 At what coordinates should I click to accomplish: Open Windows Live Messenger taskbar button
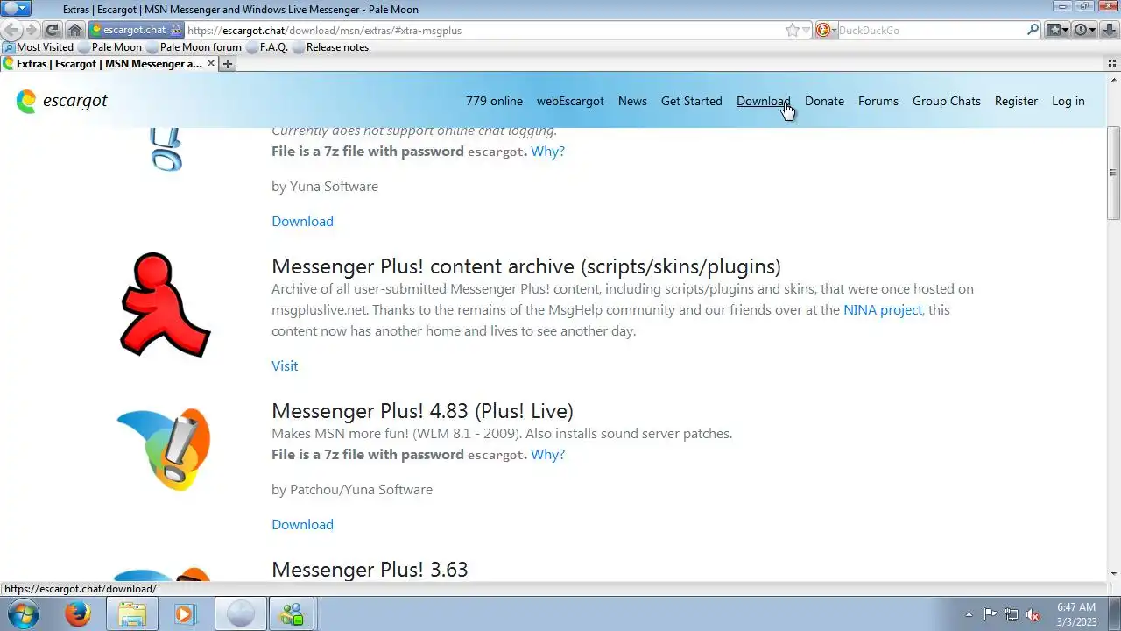(292, 614)
